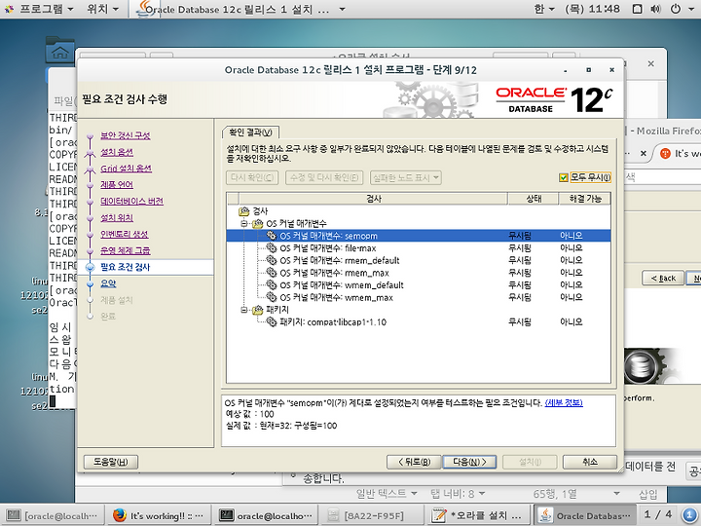Switch to [8A22-F95F] taskbar item
The image size is (701, 526).
pos(372,515)
